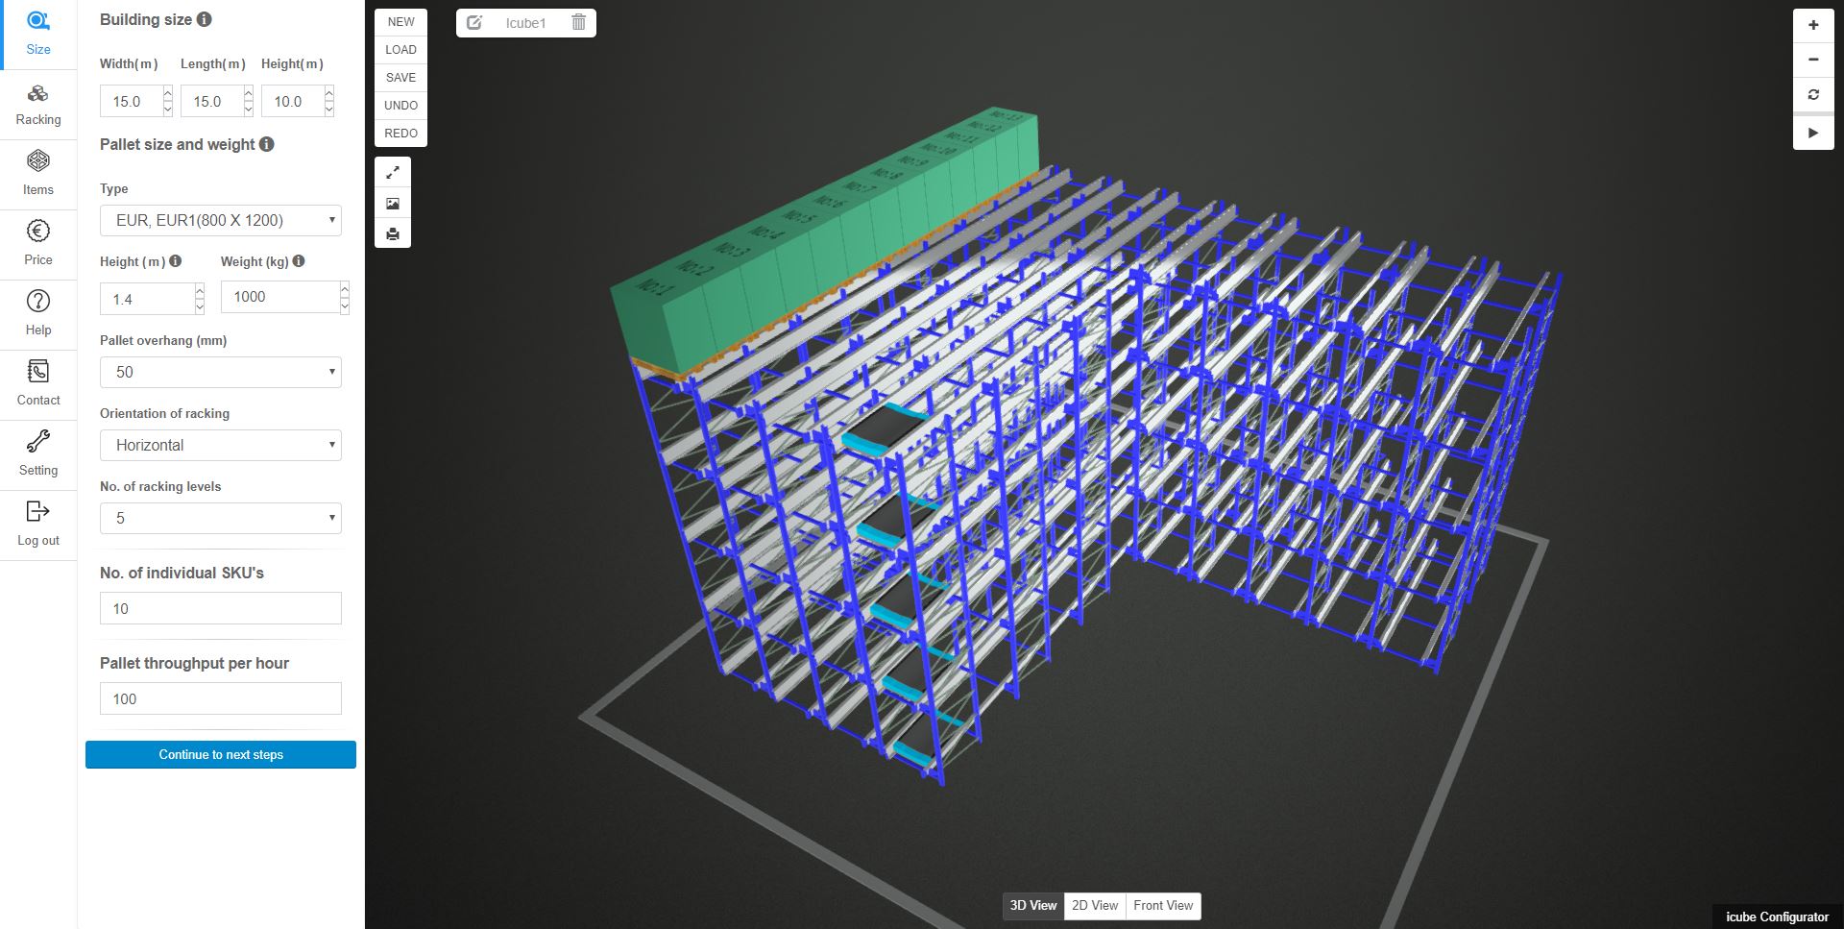Delete Icube1 with the trash icon
Viewport: 1844px width, 929px height.
coord(578,23)
